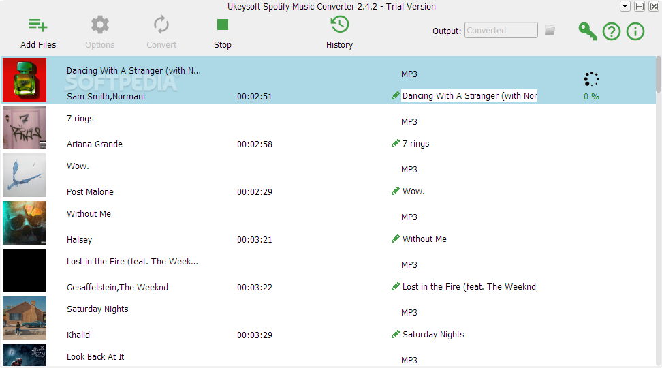Click the Add Files icon
Screen dimensions: 662x368
[38, 25]
